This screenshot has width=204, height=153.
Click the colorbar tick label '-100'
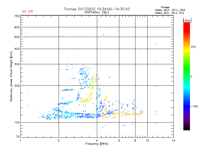point(194,106)
